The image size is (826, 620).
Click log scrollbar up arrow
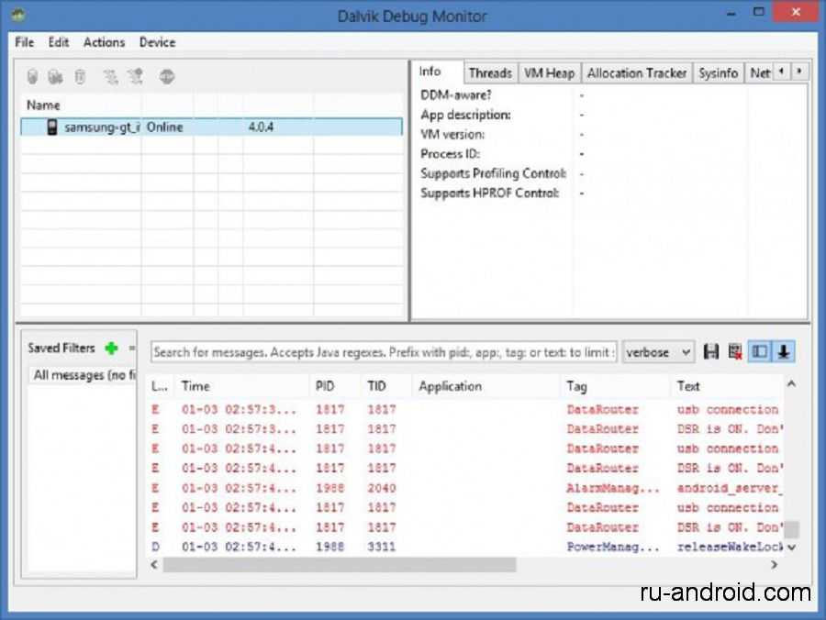click(791, 384)
